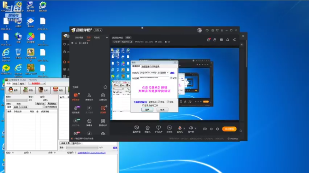Open the streamer tasks tool with checkmark icon
Viewport: 309px width, 173px height.
tap(103, 97)
